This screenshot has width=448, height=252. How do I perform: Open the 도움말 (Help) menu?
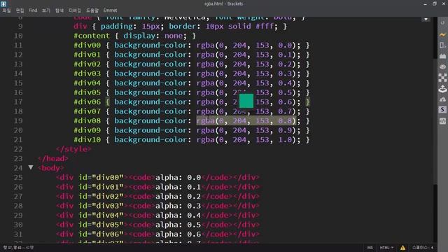point(92,10)
